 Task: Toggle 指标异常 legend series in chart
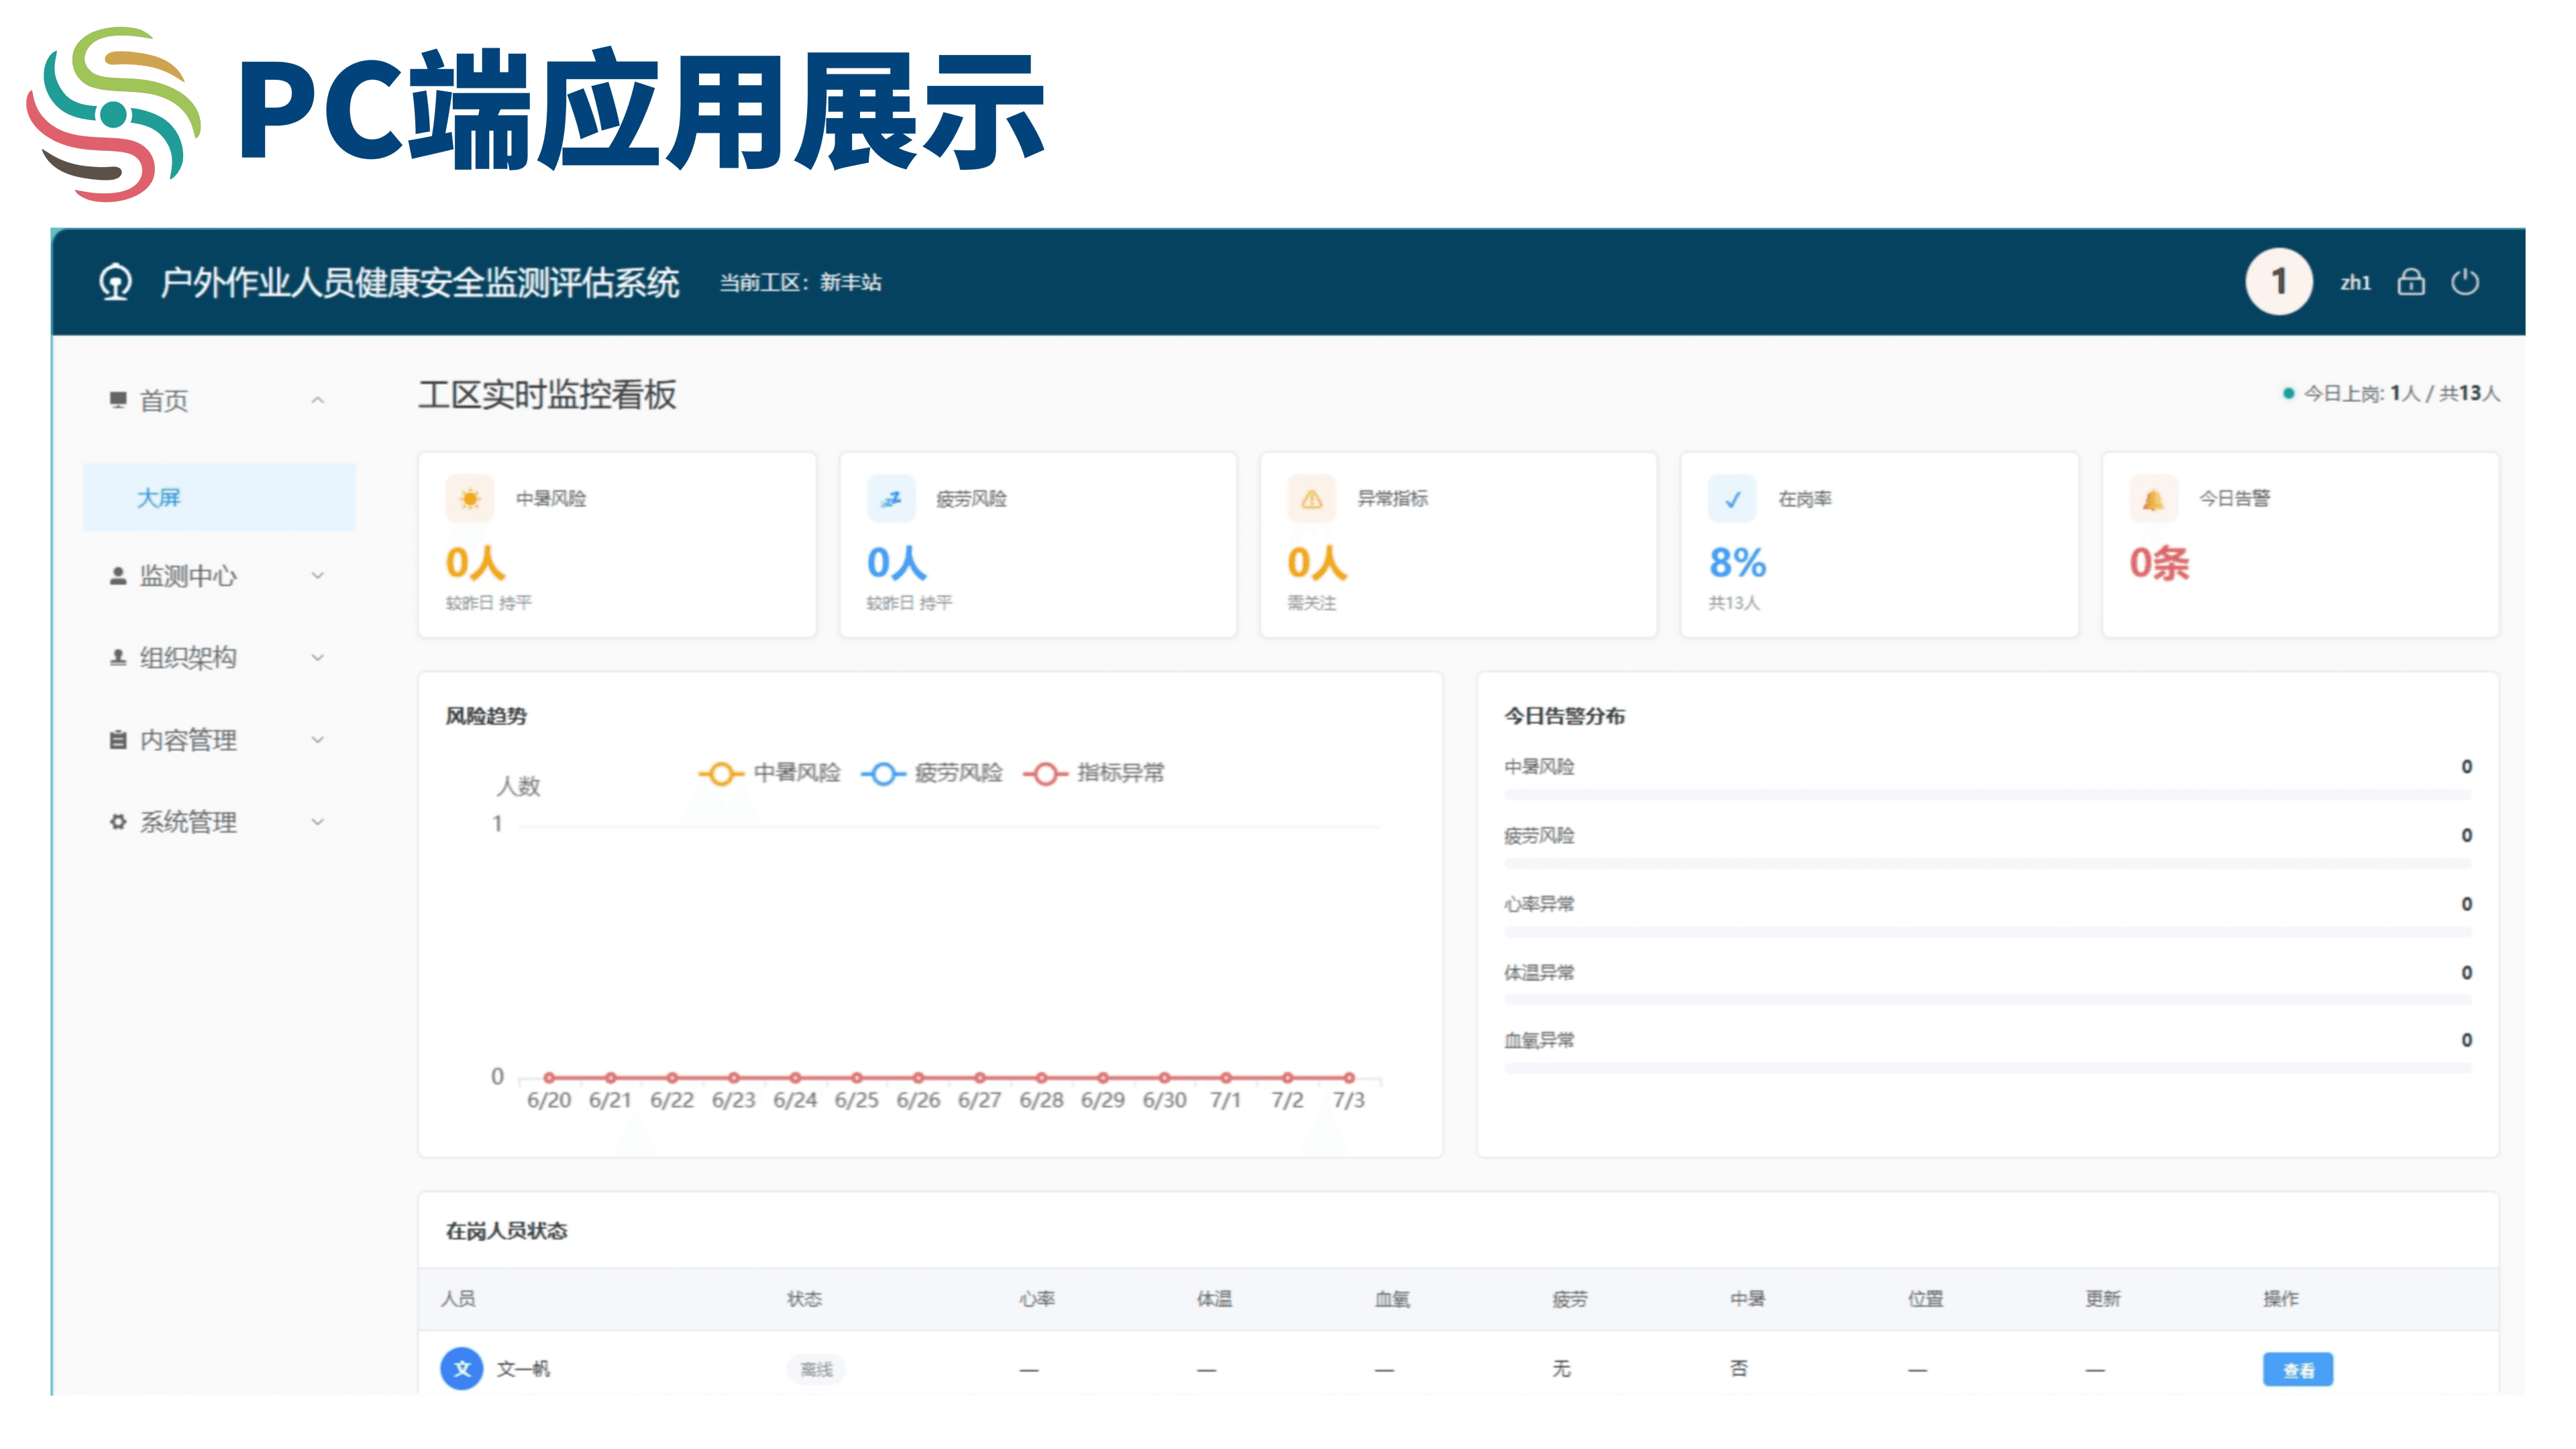[x=1093, y=773]
